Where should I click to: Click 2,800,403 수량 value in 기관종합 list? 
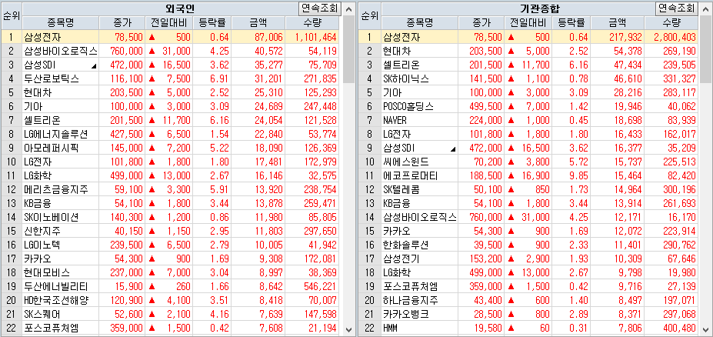click(674, 37)
